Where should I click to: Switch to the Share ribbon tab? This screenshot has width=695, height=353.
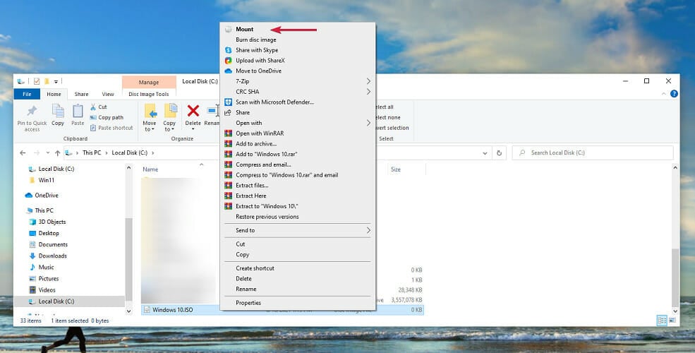82,94
